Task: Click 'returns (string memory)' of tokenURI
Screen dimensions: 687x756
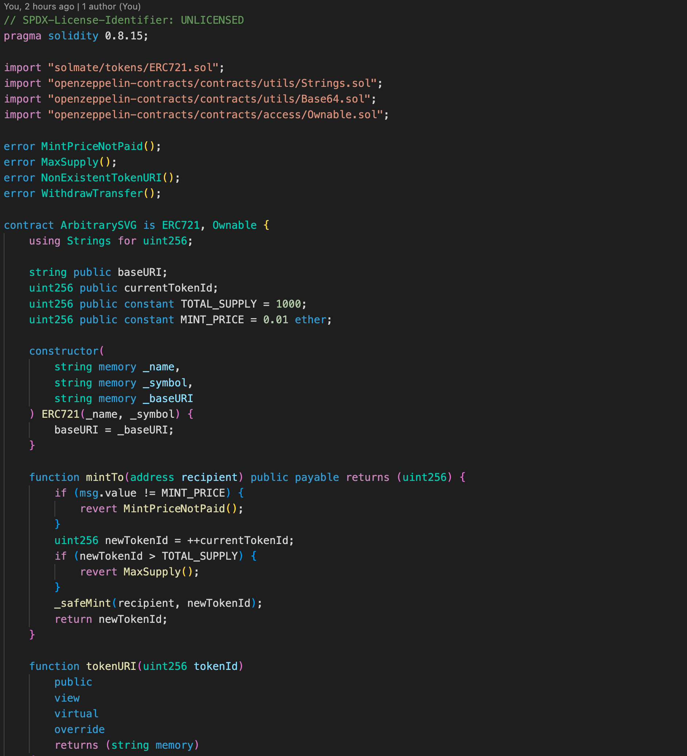Action: coord(127,745)
